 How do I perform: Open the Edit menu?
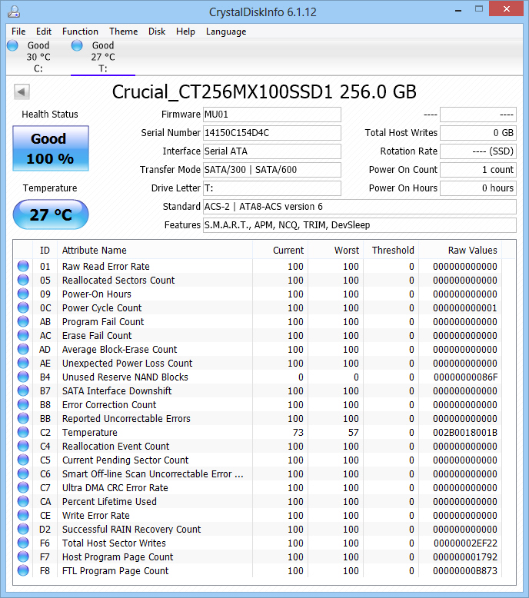click(x=44, y=32)
